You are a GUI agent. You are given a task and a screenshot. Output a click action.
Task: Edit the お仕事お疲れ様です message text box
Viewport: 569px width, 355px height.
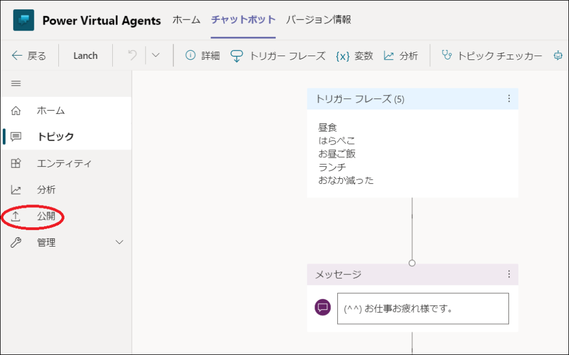pyautogui.click(x=423, y=308)
